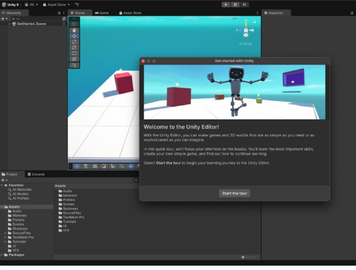Open GetStarted_Scene row three-dot menu
This screenshot has width=356, height=270.
tap(64, 24)
